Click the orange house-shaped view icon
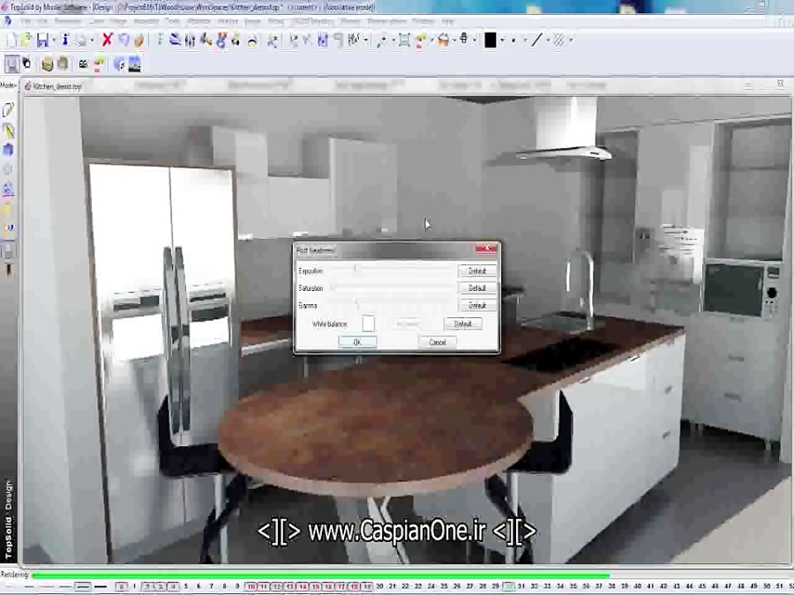This screenshot has height=595, width=794. coord(443,40)
